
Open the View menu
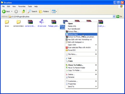coord(14,7)
